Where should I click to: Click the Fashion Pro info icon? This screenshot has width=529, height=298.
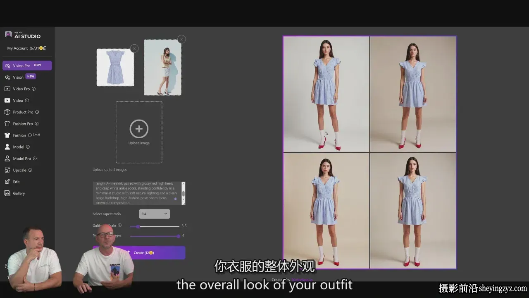click(x=37, y=123)
